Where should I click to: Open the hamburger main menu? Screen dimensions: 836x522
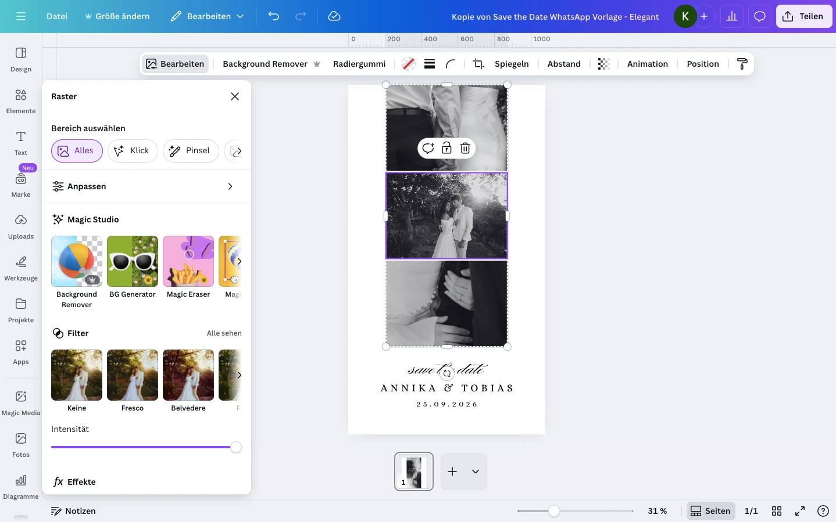(21, 16)
